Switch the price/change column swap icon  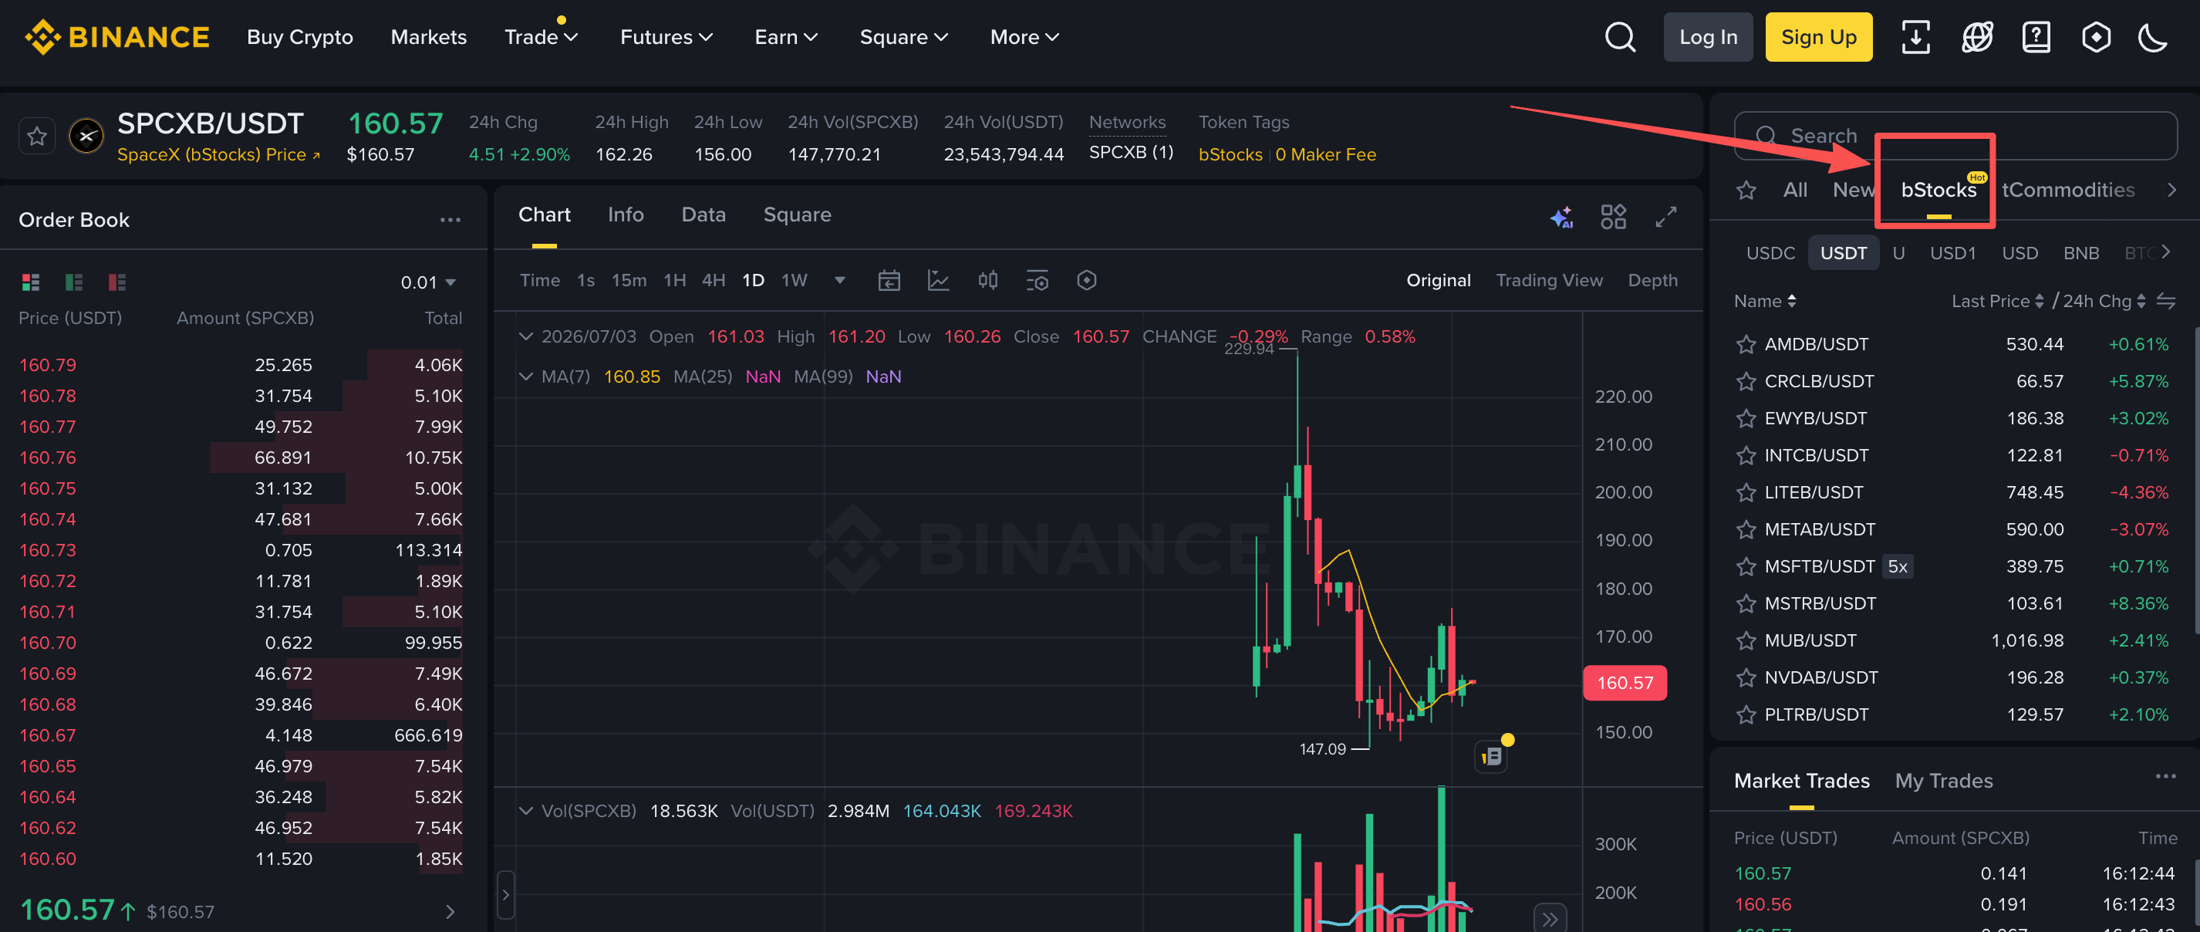(x=2166, y=301)
